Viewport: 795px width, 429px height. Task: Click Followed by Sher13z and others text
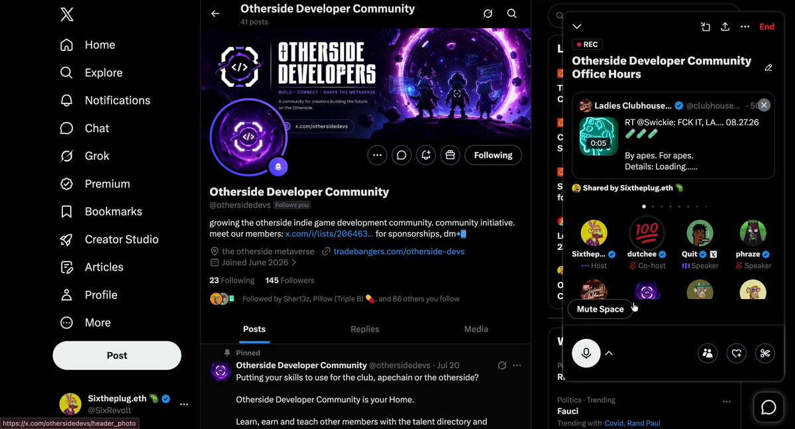tap(351, 299)
